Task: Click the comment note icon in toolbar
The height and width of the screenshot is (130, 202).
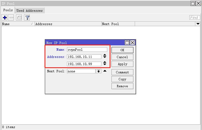Action: [x=19, y=18]
